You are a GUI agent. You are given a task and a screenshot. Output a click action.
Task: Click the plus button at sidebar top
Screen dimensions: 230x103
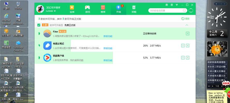pos(217,4)
